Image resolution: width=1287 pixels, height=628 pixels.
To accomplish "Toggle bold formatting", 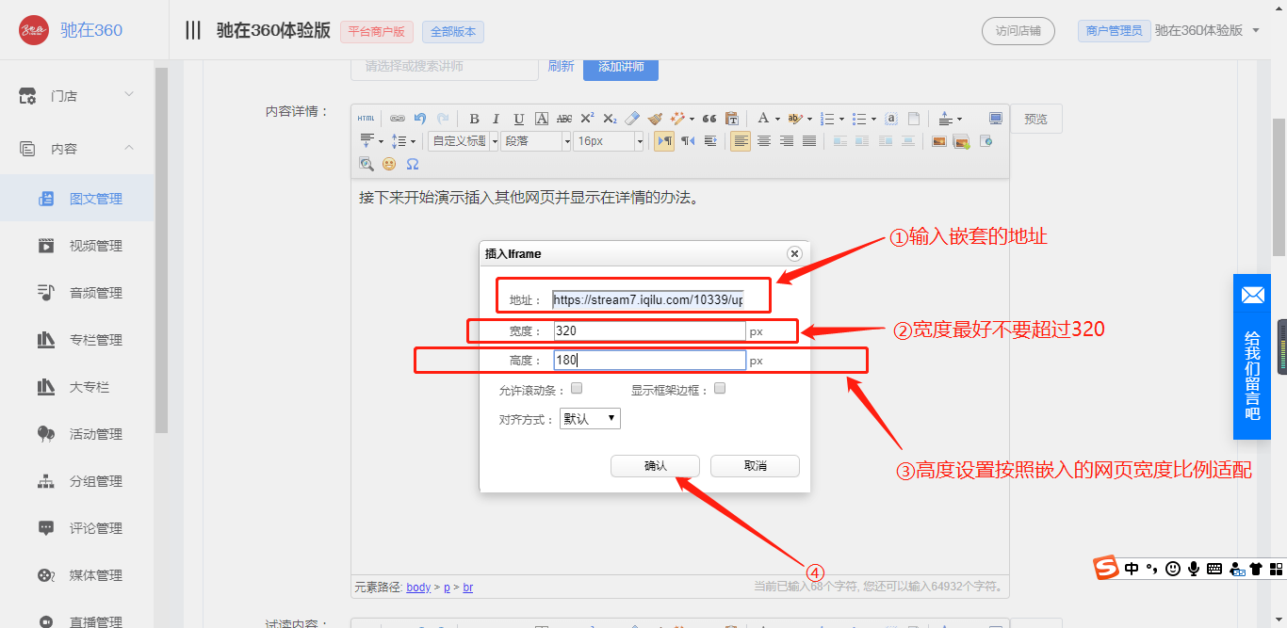I will 474,119.
